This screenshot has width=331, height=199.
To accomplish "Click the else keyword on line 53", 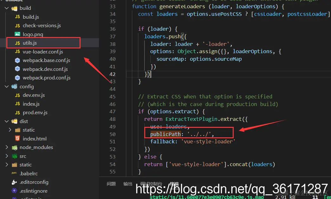I will [150, 157].
